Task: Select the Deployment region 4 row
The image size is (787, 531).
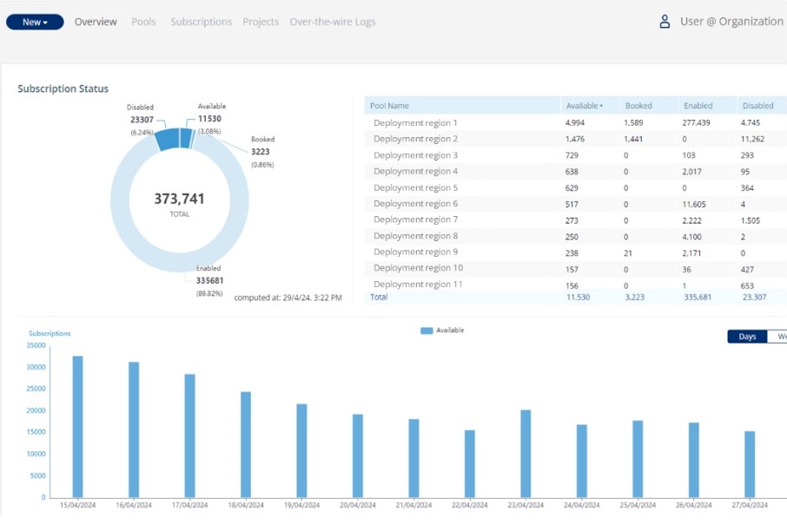Action: pos(575,172)
